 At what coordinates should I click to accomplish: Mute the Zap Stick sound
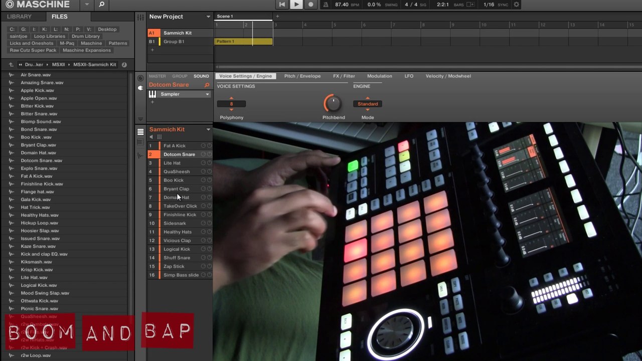coord(203,266)
